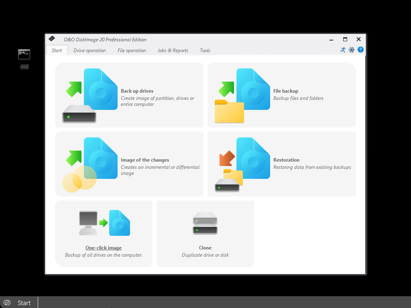Follow the One-click image link

tap(104, 248)
